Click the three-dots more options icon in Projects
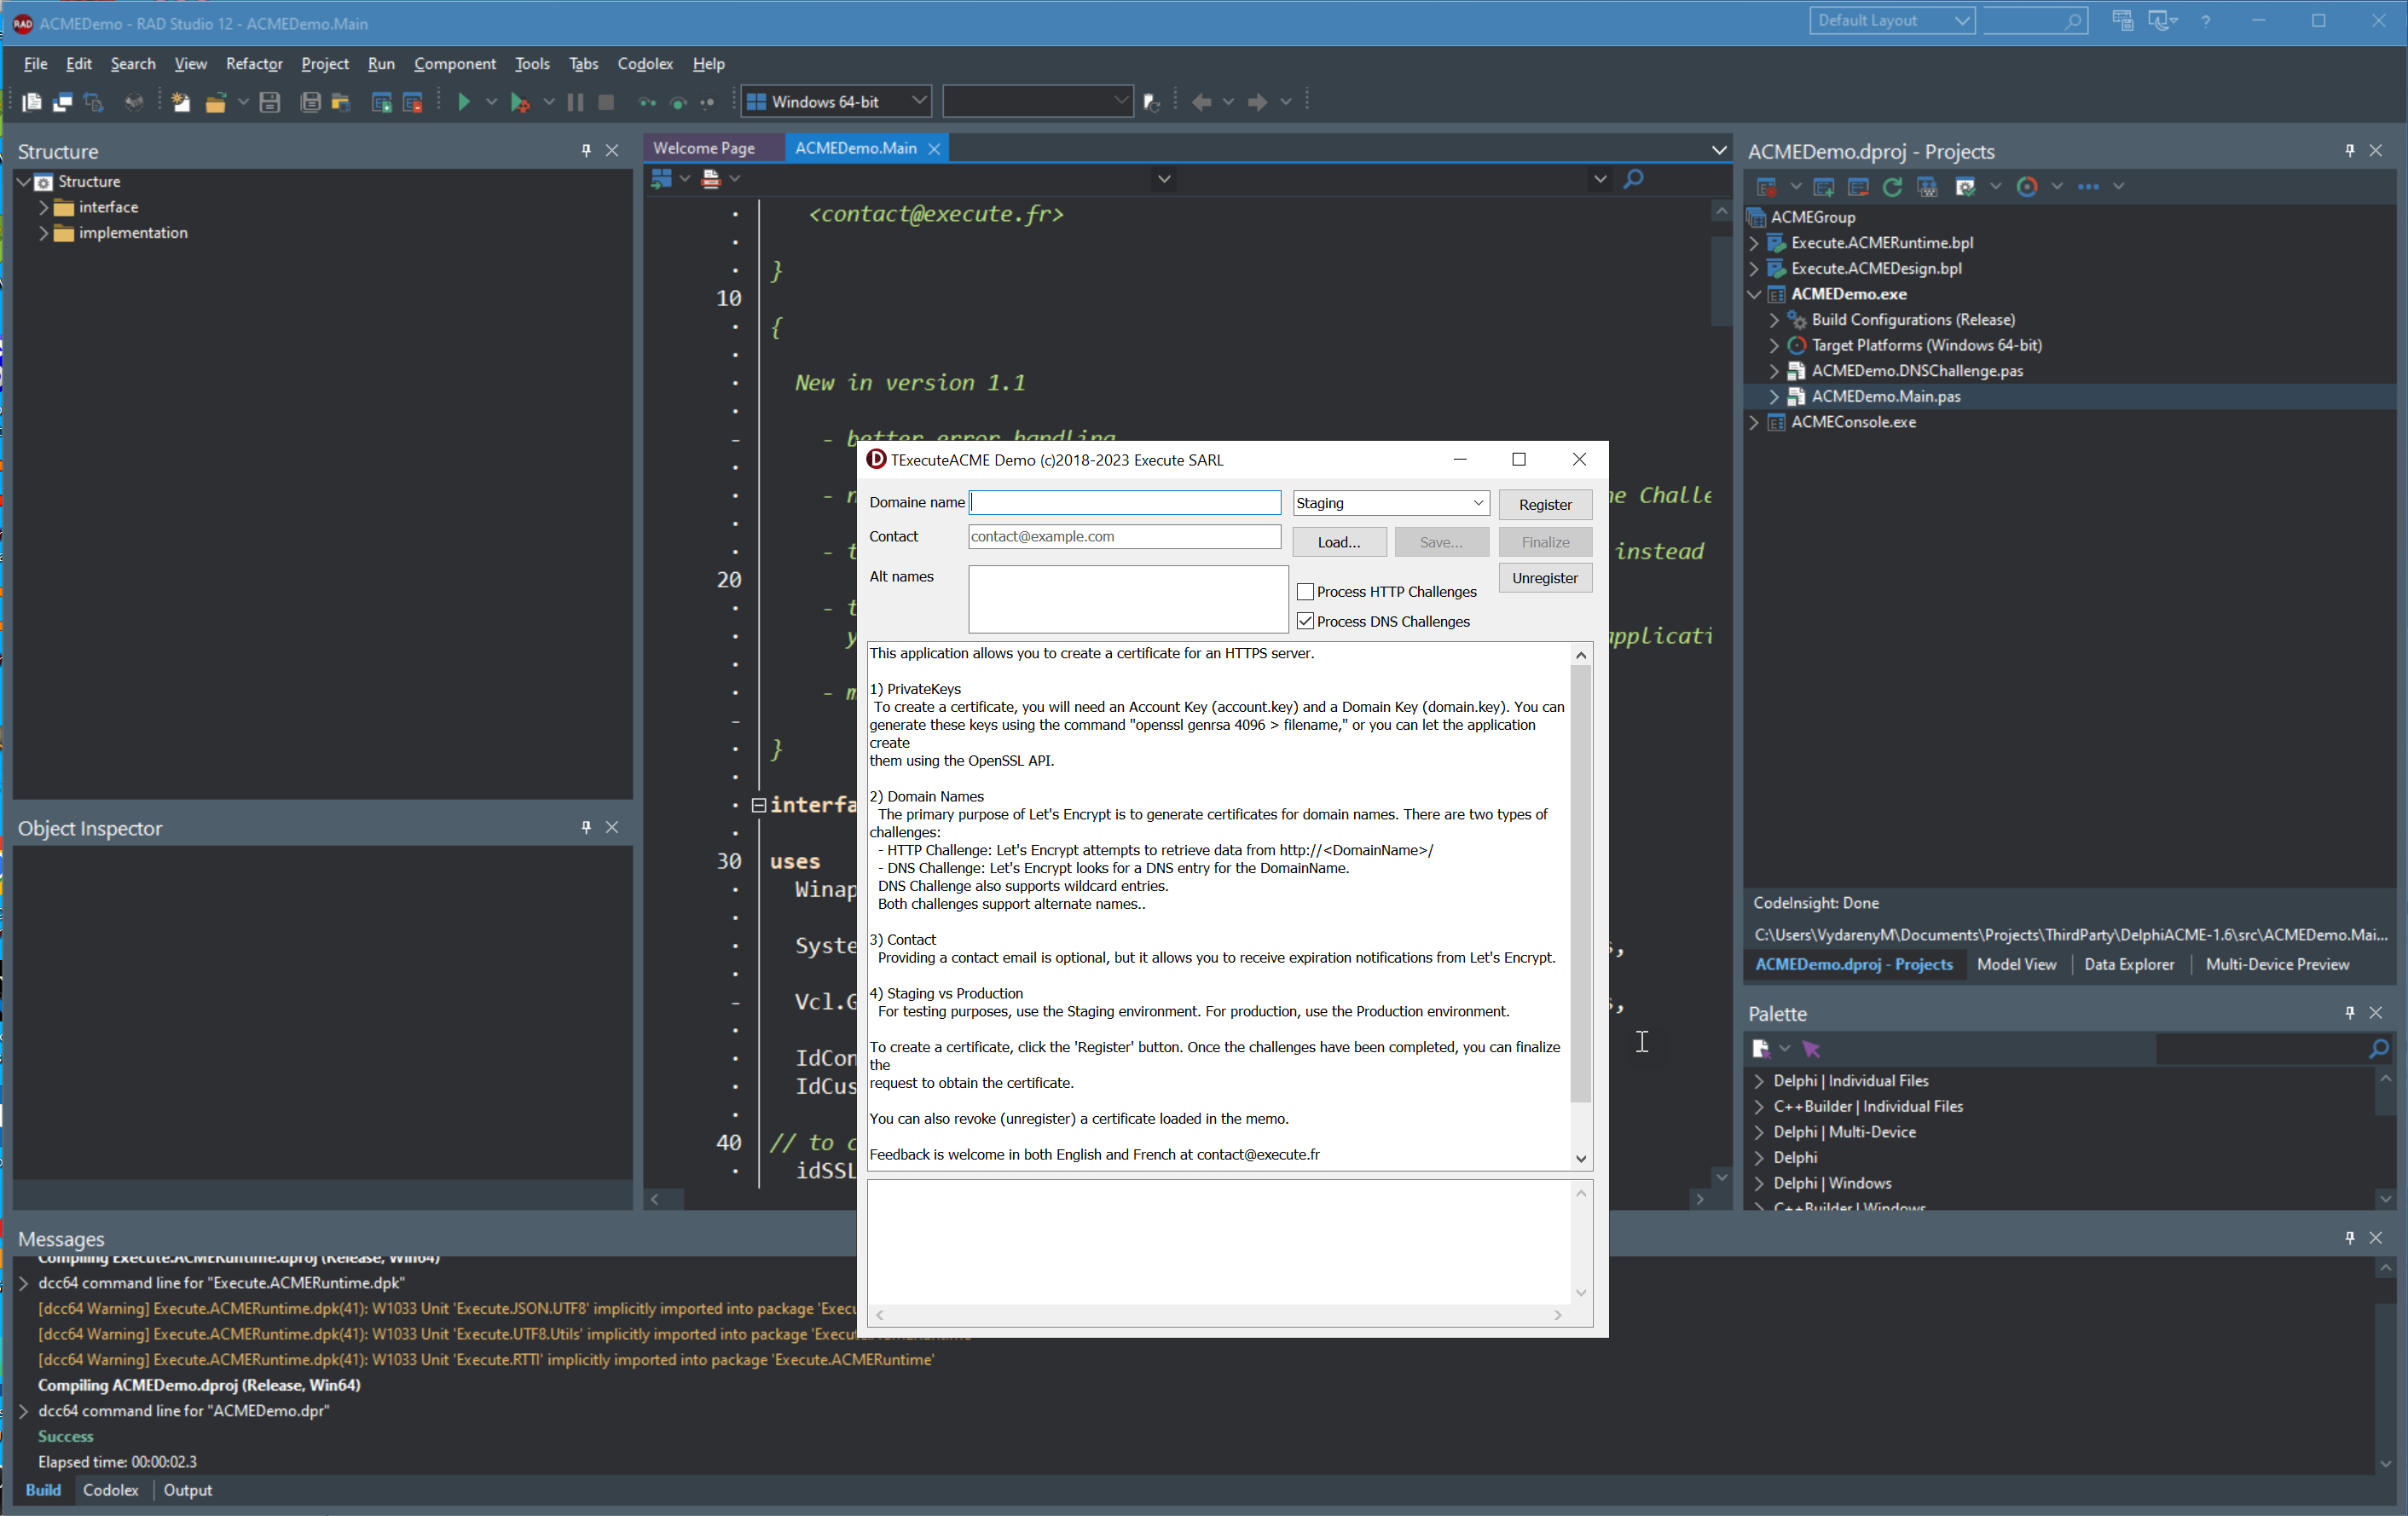The height and width of the screenshot is (1516, 2408). [2088, 187]
